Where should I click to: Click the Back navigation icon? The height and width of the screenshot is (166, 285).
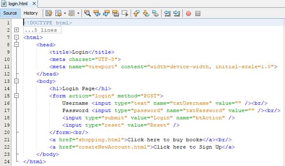58,13
